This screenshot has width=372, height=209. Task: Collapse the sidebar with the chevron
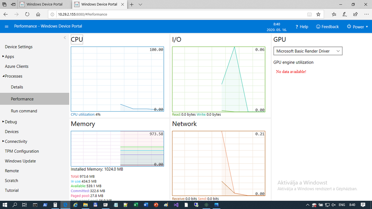[65, 38]
